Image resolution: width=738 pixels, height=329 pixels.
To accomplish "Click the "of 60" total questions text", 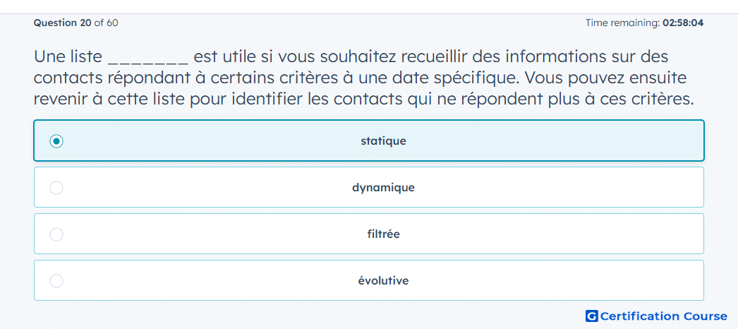I will [107, 23].
